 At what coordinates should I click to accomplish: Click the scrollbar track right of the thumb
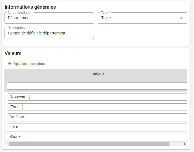point(176,144)
